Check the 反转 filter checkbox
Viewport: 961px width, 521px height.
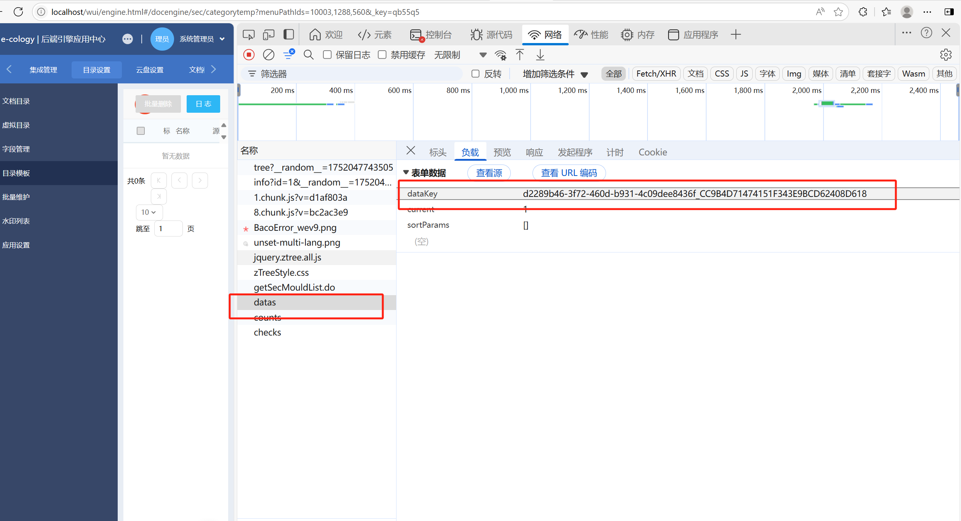475,74
